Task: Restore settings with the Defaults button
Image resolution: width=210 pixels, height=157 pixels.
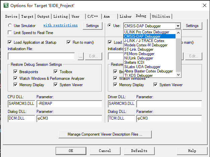Action: click(139, 151)
